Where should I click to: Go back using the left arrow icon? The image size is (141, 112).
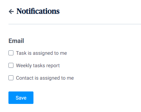(11, 12)
